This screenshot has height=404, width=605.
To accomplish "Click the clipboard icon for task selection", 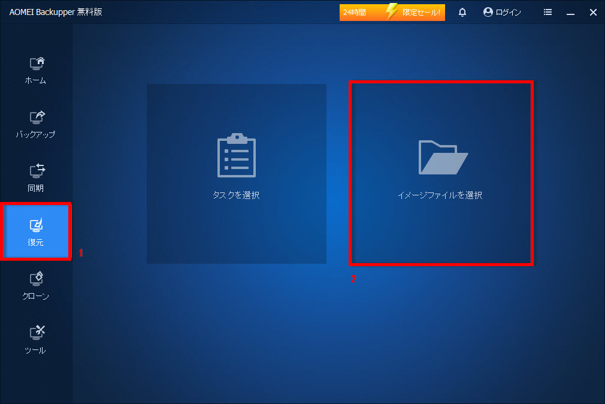I will (236, 156).
